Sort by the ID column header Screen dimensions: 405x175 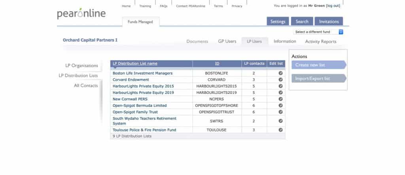[x=217, y=63]
